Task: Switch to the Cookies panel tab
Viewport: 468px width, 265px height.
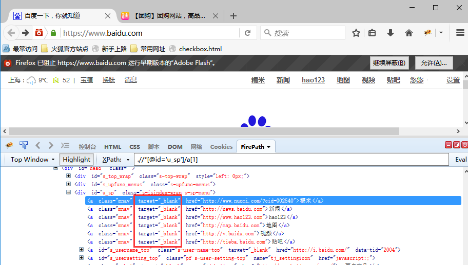Action: click(221, 147)
